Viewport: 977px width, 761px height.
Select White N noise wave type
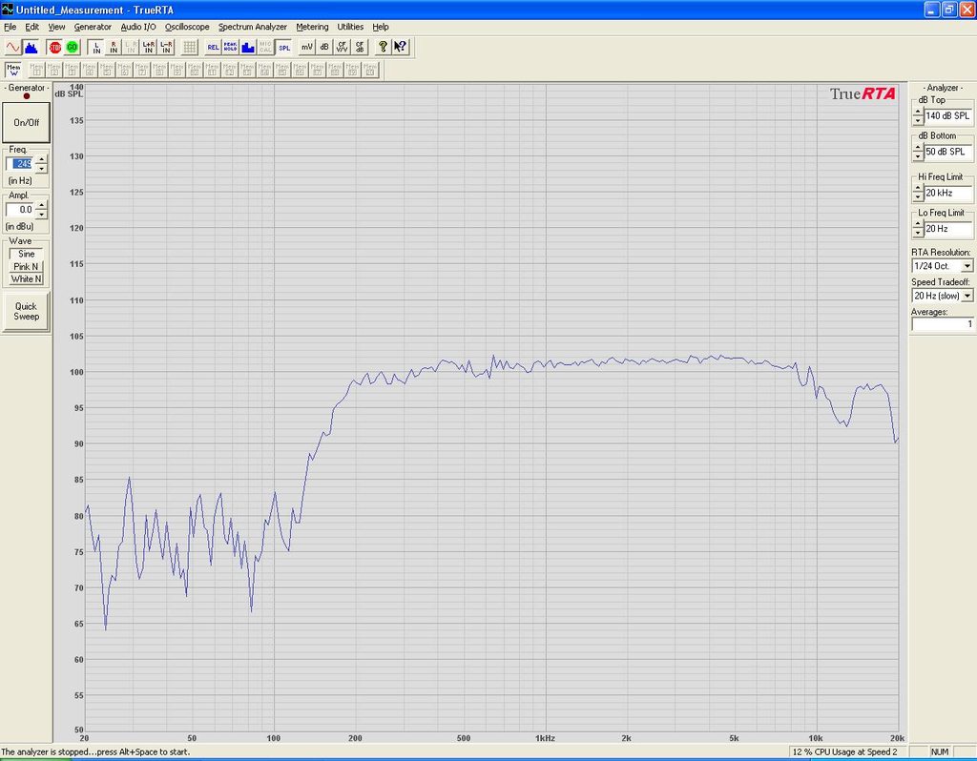(27, 279)
